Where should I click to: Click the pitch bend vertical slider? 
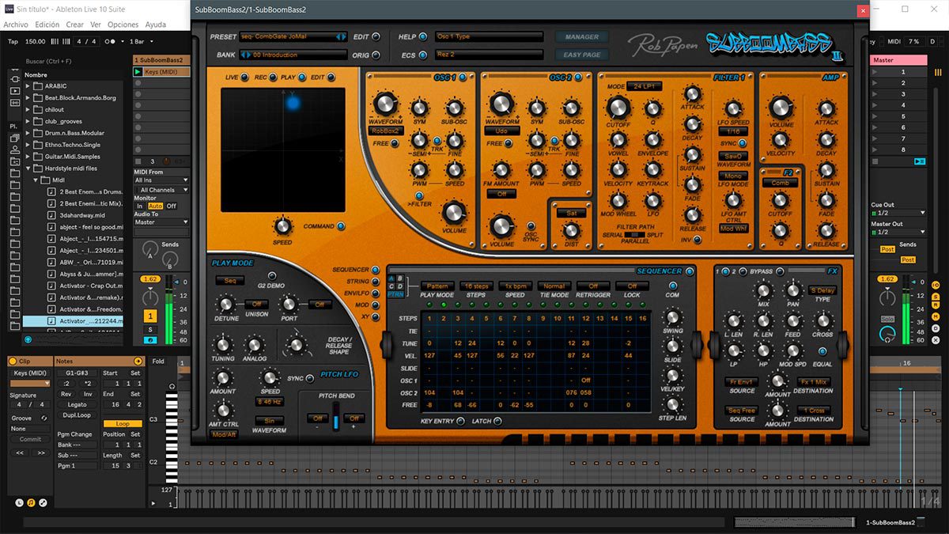[336, 418]
